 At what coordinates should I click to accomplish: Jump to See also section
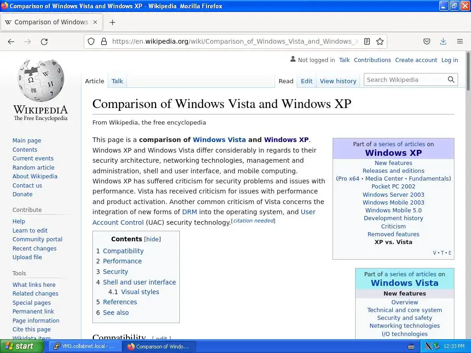click(115, 313)
